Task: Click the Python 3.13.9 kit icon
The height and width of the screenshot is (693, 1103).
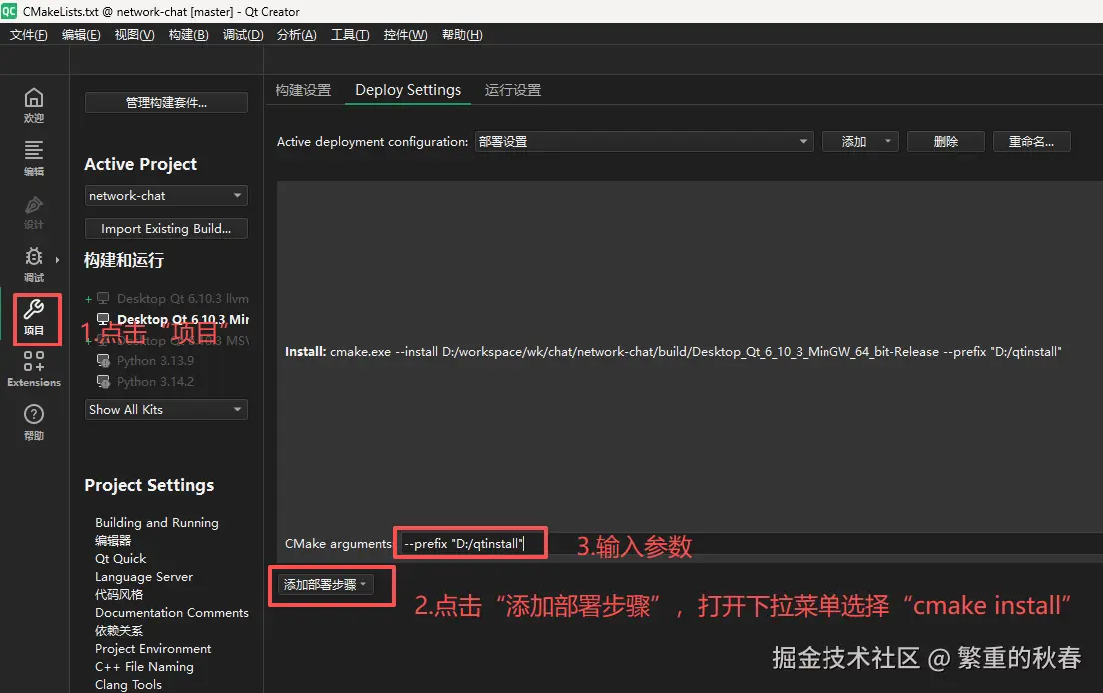Action: [103, 360]
